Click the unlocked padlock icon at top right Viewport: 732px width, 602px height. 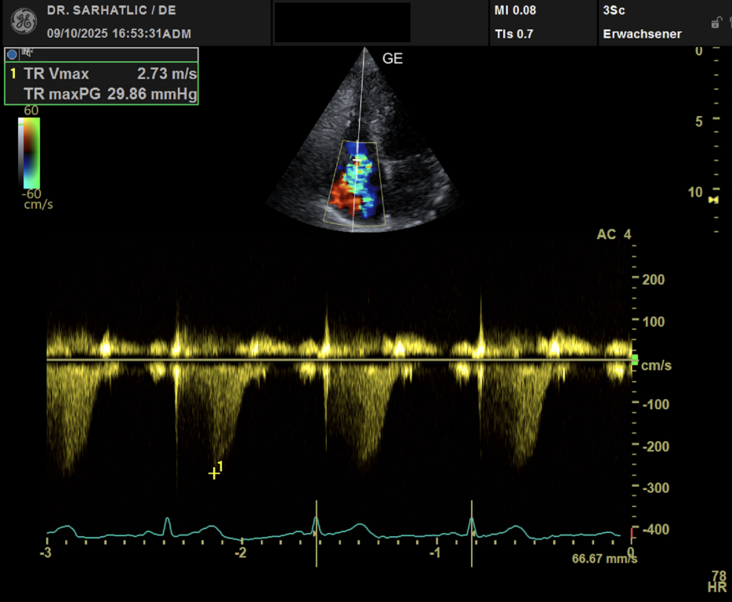[x=715, y=23]
